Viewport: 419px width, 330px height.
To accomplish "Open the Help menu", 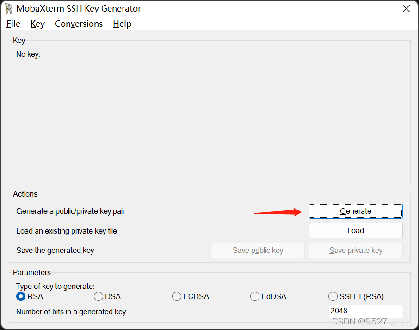I will coord(122,24).
